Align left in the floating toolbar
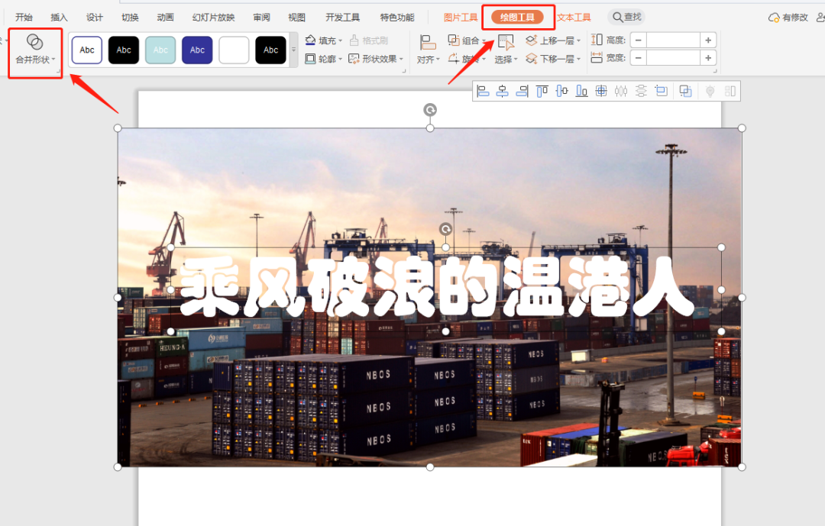Viewport: 825px width, 526px height. 483,91
